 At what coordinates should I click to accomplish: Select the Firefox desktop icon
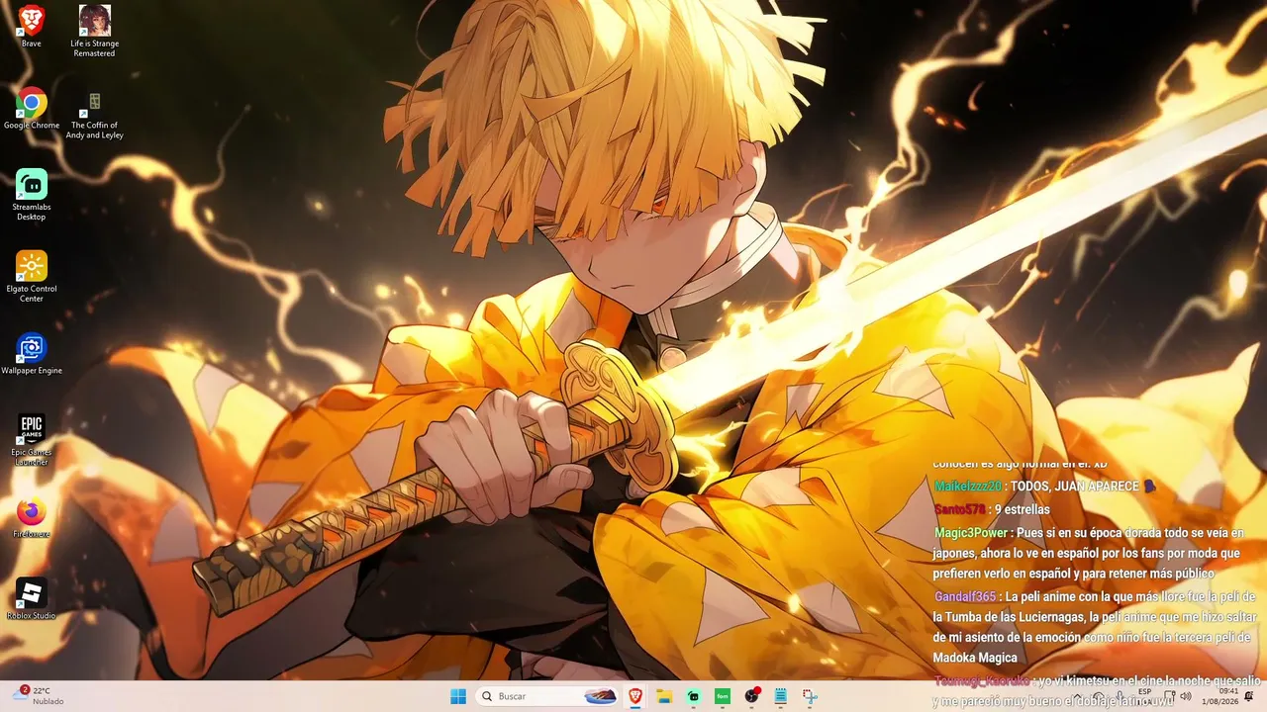tap(32, 518)
